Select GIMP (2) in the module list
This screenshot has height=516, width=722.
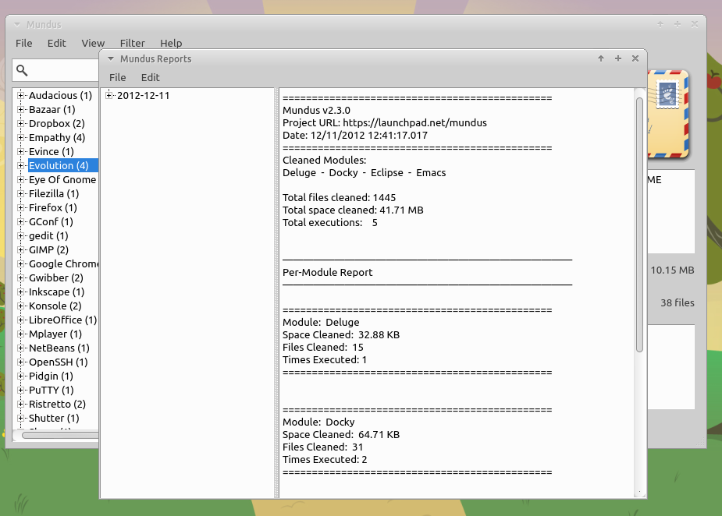coord(49,249)
